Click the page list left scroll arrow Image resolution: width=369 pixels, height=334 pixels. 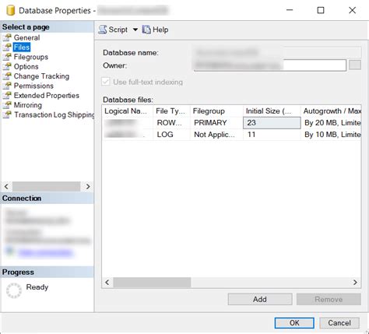click(x=6, y=186)
